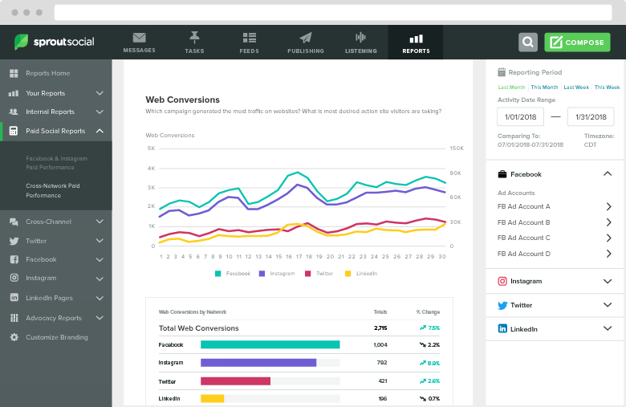Click the Instagram purple conversions bar

tap(258, 363)
